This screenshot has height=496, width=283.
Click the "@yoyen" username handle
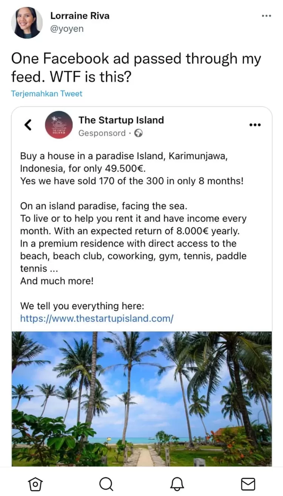66,28
